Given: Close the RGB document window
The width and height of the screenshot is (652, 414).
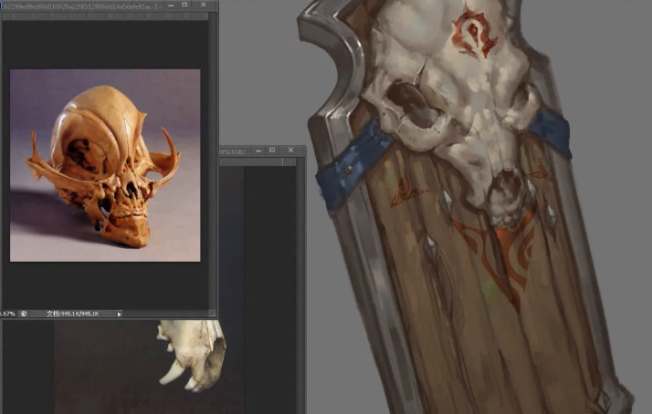Looking at the screenshot, I should tap(290, 150).
